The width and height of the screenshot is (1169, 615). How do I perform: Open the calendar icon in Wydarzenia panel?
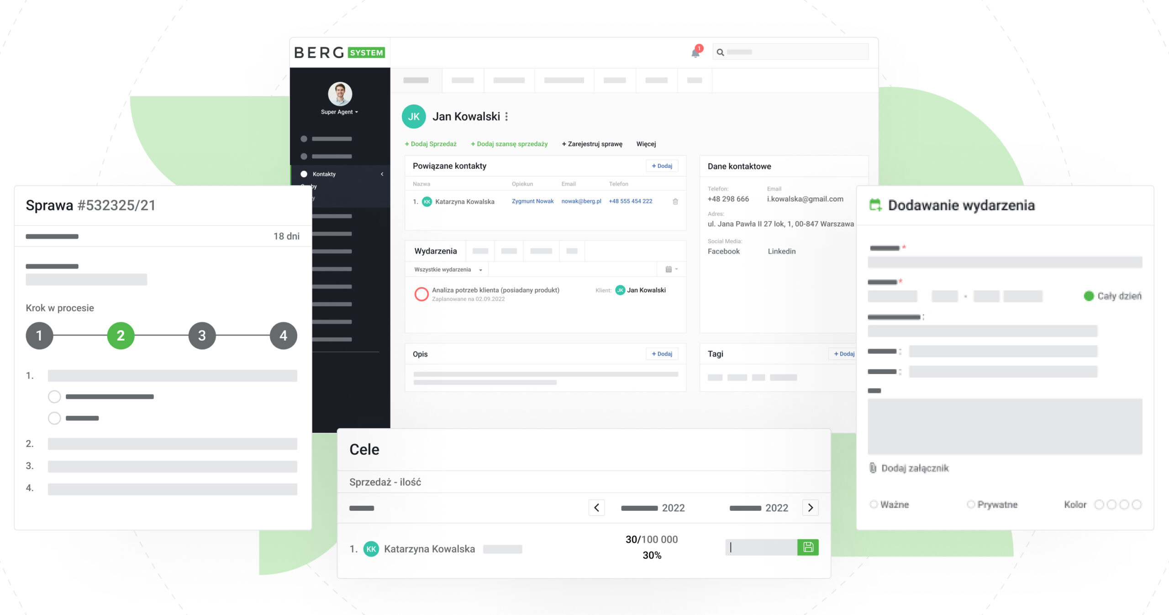coord(669,269)
